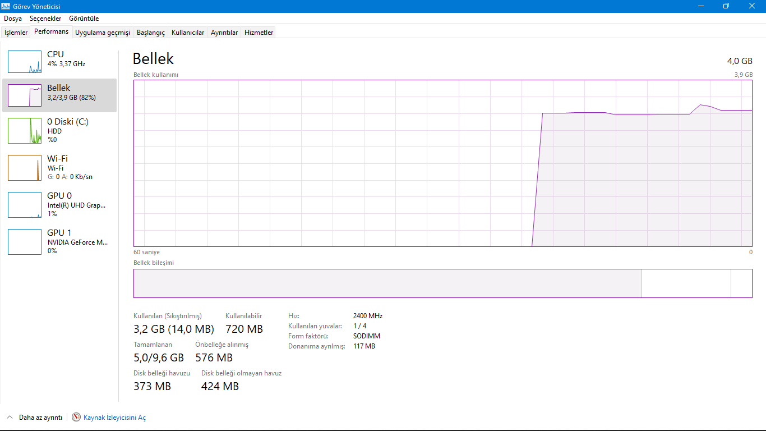Restore down the Görev Yöneticisi window
The height and width of the screenshot is (431, 766).
(x=726, y=6)
